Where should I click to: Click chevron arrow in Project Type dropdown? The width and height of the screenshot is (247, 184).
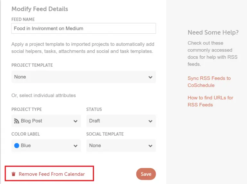point(75,121)
